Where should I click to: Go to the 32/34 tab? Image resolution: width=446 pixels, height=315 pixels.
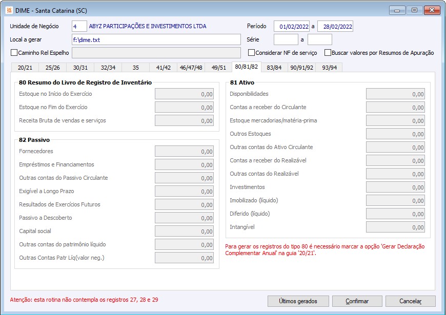(108, 68)
